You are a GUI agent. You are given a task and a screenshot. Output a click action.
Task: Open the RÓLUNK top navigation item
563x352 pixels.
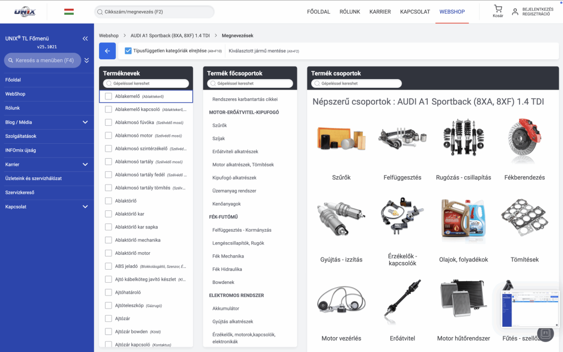(x=350, y=12)
